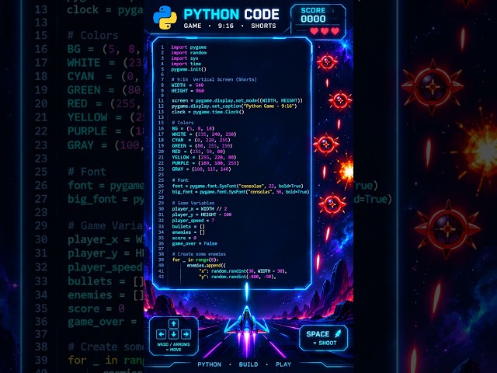Click the set_caption line in the center panel
Viewport: 497px width, 373px height.
pos(235,106)
